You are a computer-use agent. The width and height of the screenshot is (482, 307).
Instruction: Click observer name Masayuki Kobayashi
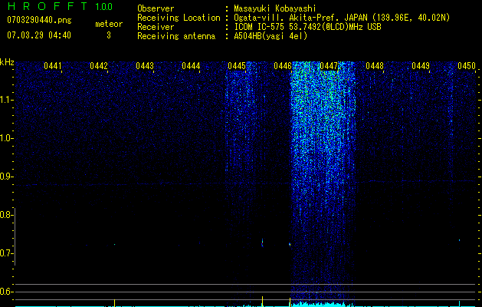coord(275,8)
